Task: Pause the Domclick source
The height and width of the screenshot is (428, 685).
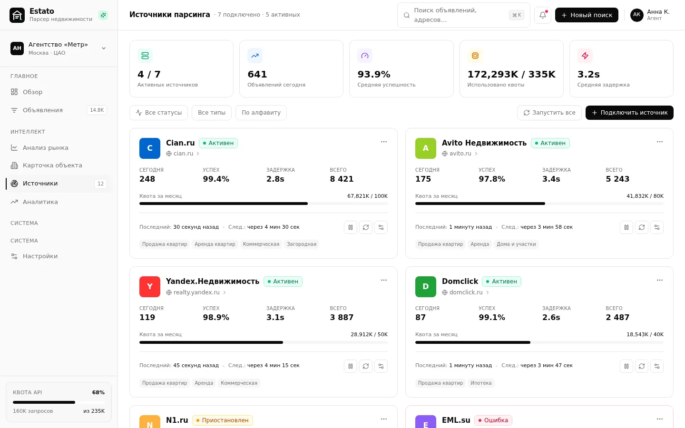Action: click(626, 366)
